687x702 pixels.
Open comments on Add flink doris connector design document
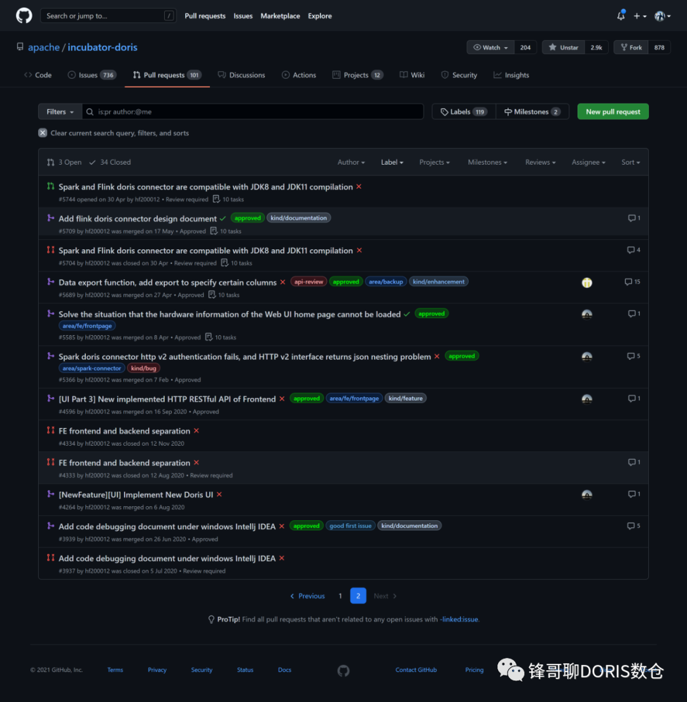[x=634, y=218]
